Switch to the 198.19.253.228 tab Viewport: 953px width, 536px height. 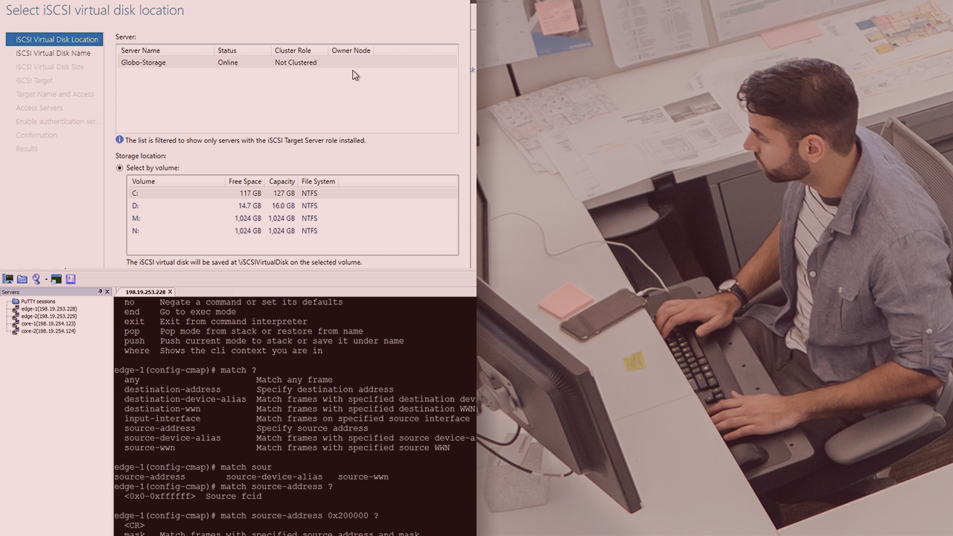click(144, 292)
